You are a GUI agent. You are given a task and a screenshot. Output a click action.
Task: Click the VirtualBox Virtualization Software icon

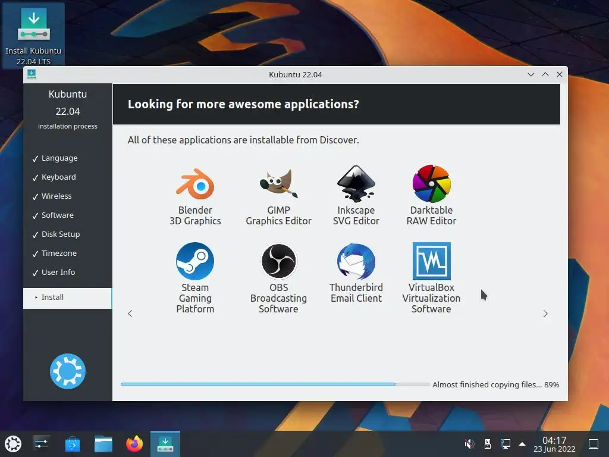431,261
